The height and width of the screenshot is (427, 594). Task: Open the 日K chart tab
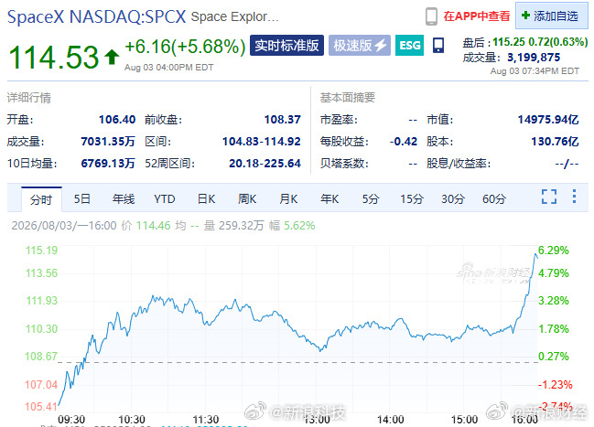207,198
